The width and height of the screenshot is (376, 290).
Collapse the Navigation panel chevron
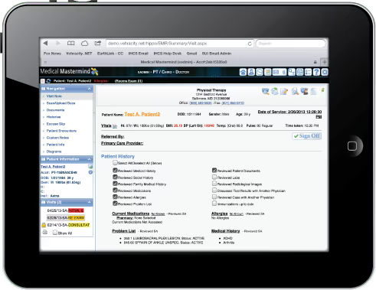coord(90,89)
